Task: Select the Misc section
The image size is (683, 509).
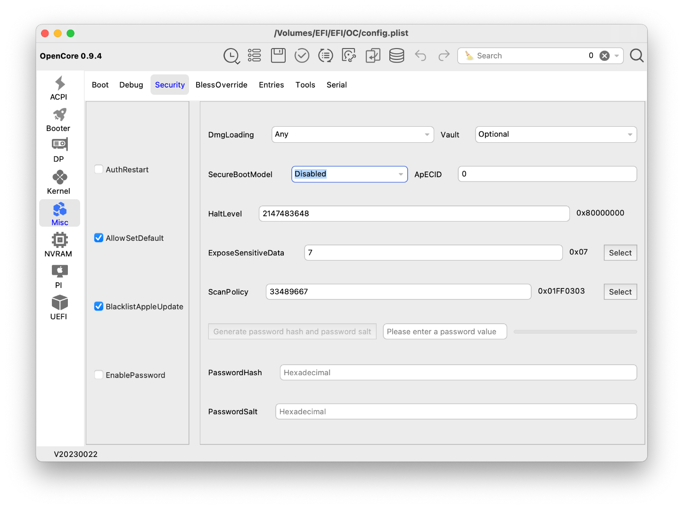Action: [59, 213]
